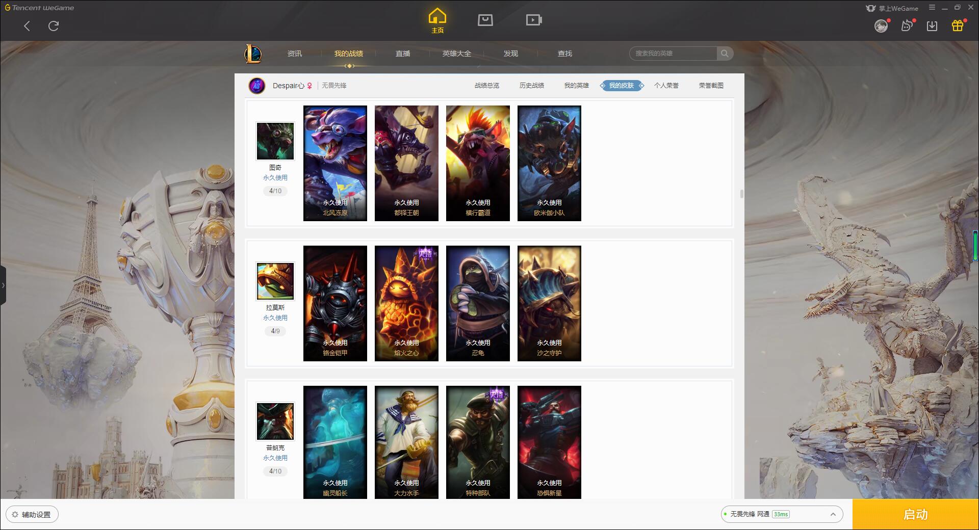Click the search field 搜索我的英雄
Screen dimensions: 979x530
(673, 54)
